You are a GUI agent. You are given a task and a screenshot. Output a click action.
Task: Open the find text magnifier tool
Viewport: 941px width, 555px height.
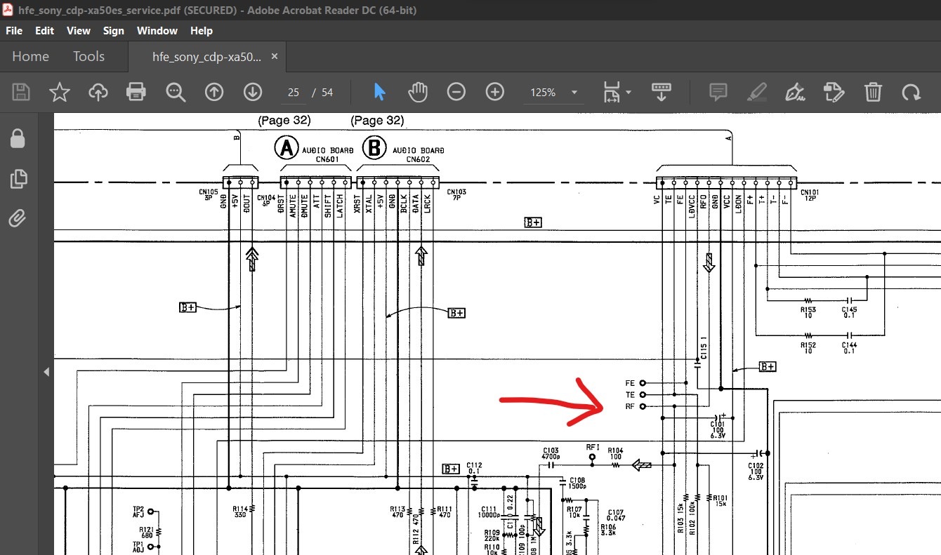point(175,92)
